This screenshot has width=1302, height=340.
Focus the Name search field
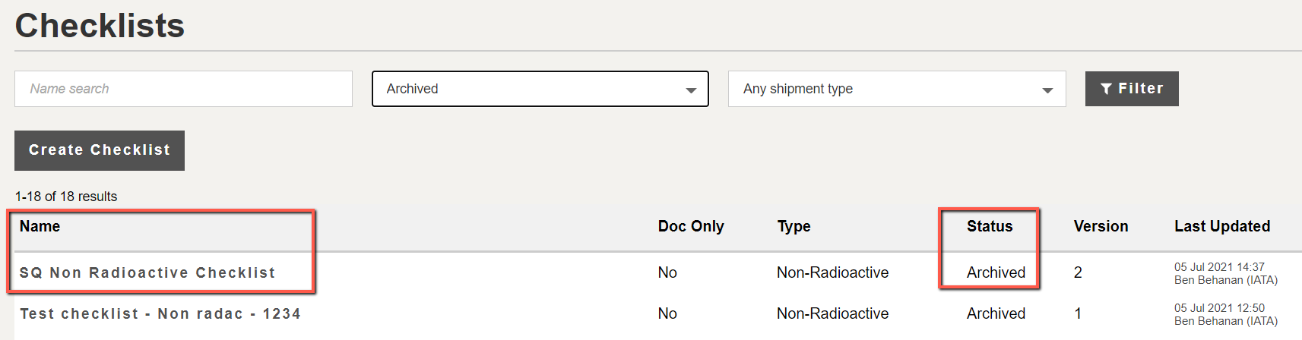pos(183,89)
